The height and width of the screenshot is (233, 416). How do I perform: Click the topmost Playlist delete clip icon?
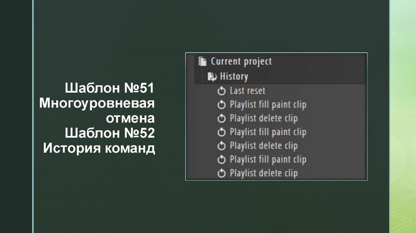click(x=221, y=119)
